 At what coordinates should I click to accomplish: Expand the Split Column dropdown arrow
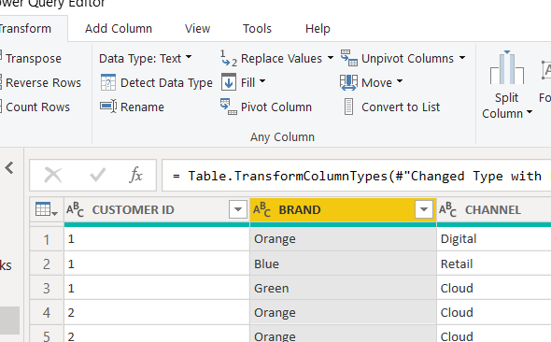tap(530, 112)
